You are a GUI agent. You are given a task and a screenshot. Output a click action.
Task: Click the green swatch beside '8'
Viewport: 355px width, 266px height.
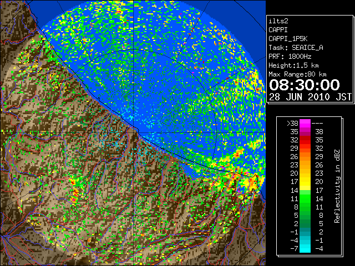pos(305,207)
